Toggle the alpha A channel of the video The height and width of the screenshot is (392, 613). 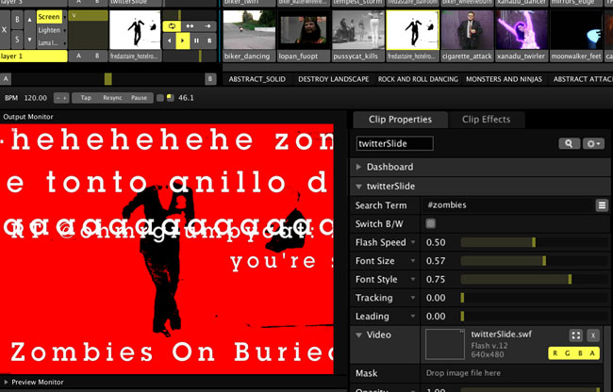pos(592,353)
